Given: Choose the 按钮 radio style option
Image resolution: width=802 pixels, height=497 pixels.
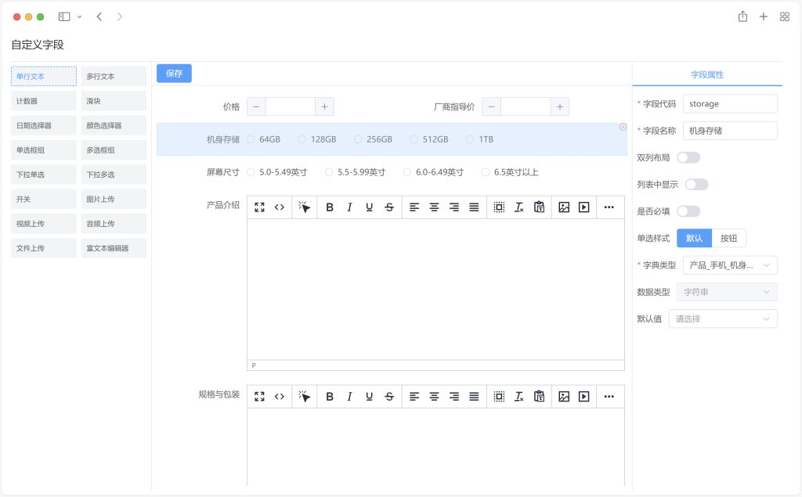Looking at the screenshot, I should pos(728,239).
